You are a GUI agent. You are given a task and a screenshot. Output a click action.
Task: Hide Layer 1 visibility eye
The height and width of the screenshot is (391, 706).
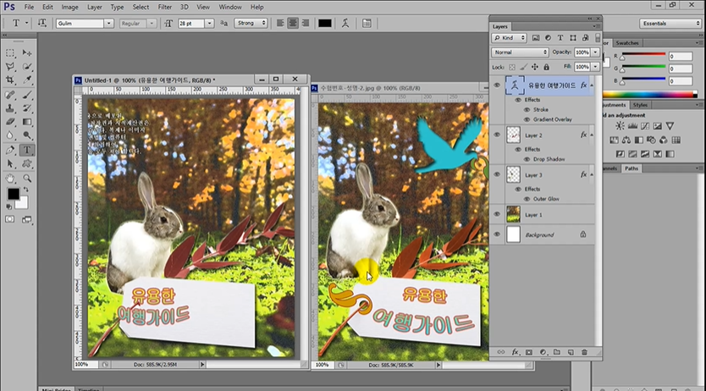(x=497, y=215)
